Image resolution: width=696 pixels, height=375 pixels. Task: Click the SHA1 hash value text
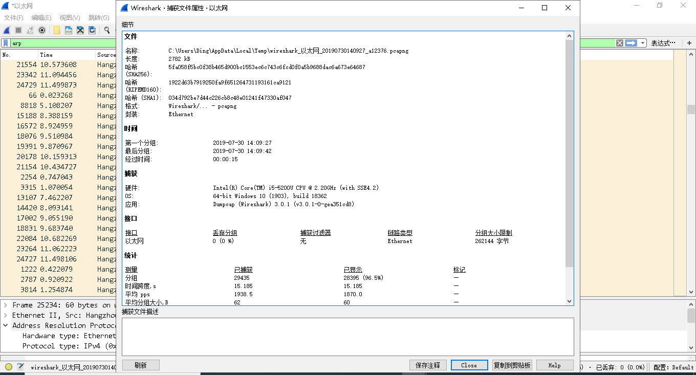pos(230,98)
